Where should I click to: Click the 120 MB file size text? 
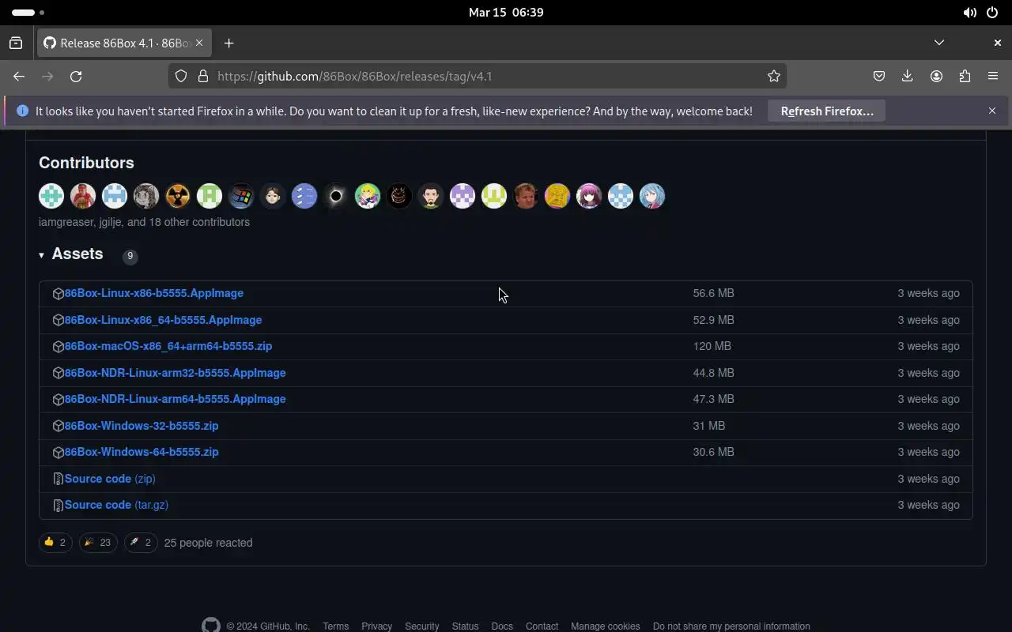click(x=712, y=346)
